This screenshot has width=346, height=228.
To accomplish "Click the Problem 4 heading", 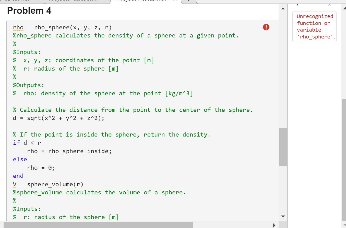I will tap(29, 11).
